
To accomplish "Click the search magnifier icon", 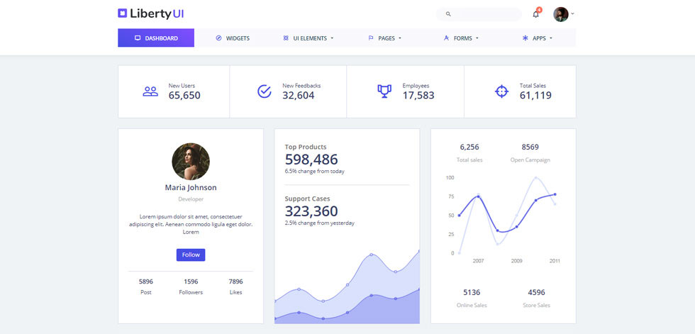I will click(448, 14).
